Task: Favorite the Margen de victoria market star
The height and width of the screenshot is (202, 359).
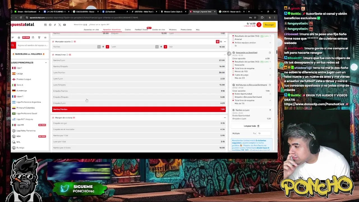Action: click(x=53, y=118)
